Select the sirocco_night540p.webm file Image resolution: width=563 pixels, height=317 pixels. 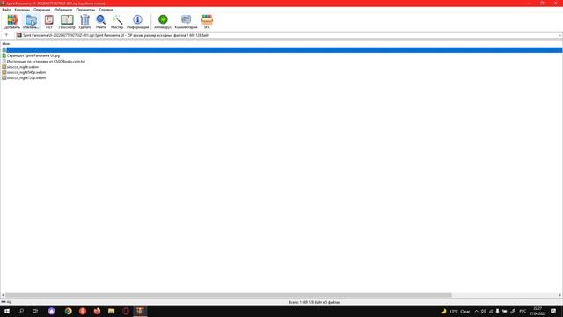[x=26, y=72]
